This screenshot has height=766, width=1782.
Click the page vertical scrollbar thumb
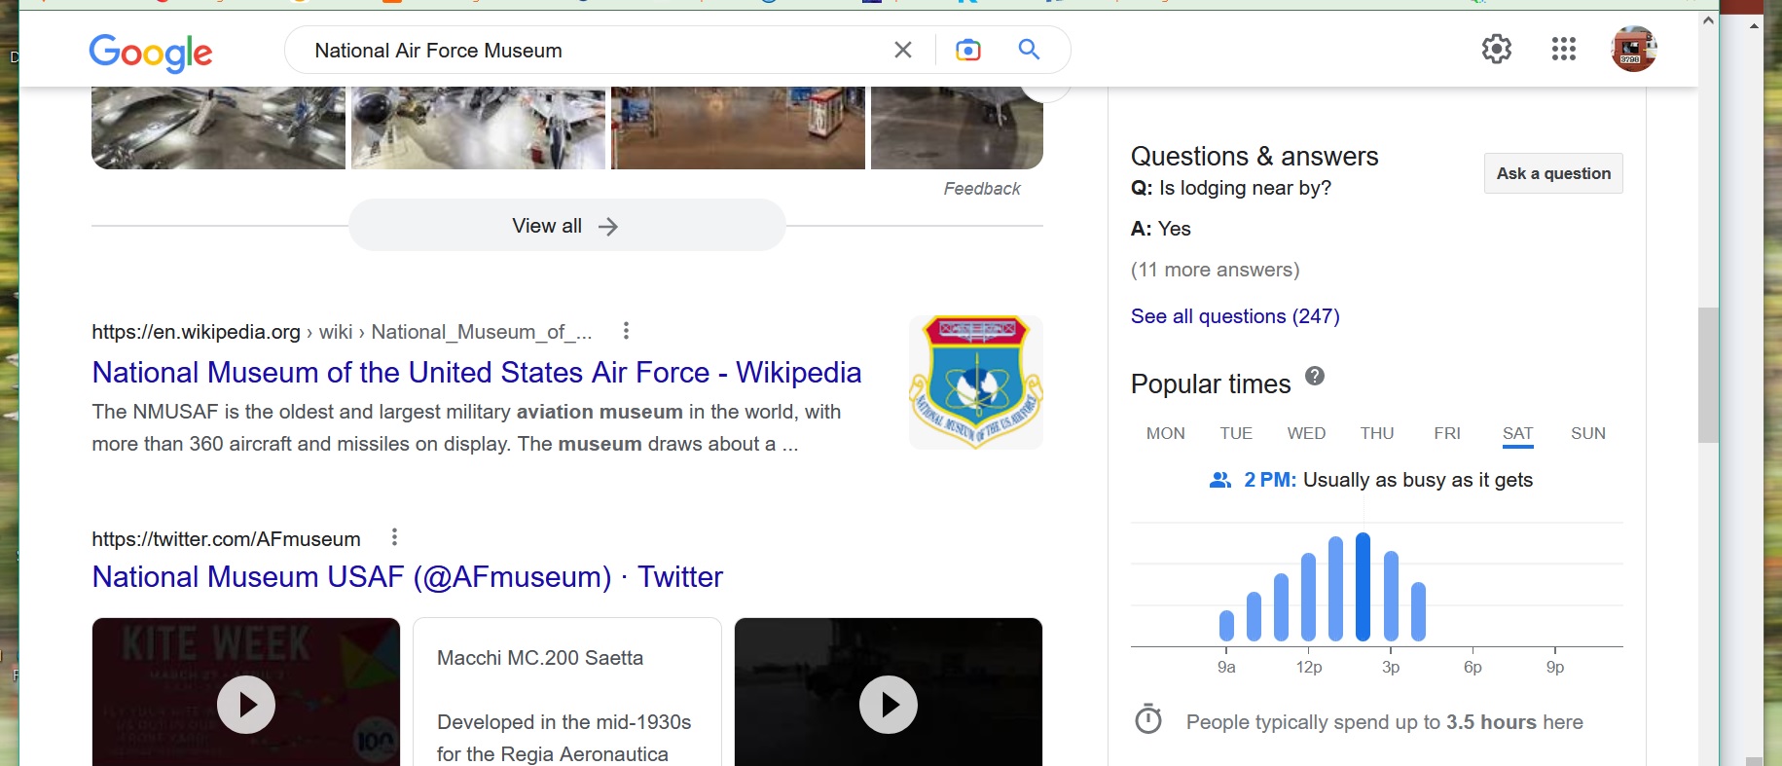[x=1708, y=375]
